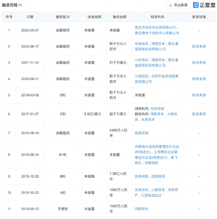
Task: Open 博源资本 in the 2022-06-17 row
Action: click(158, 44)
